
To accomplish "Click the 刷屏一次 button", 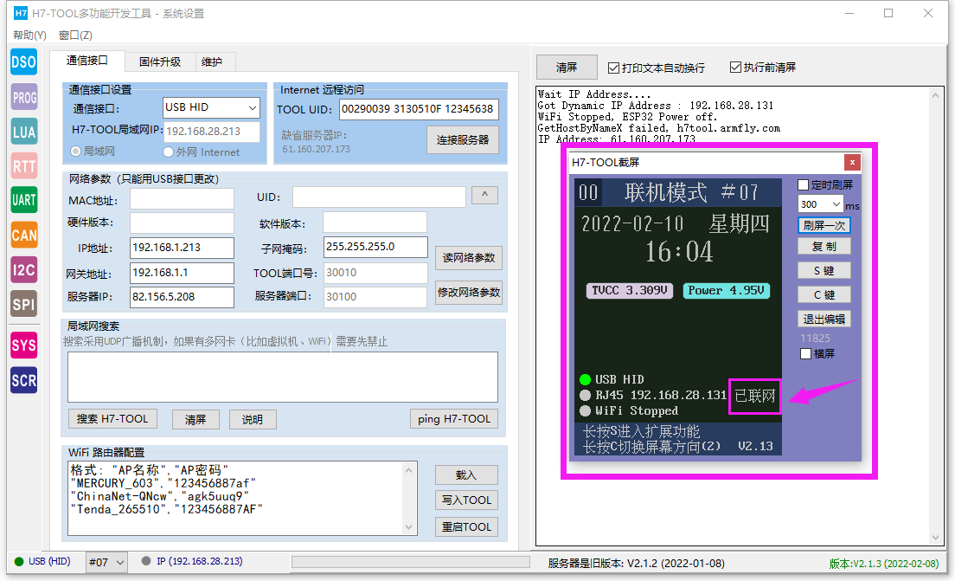I will tap(824, 225).
